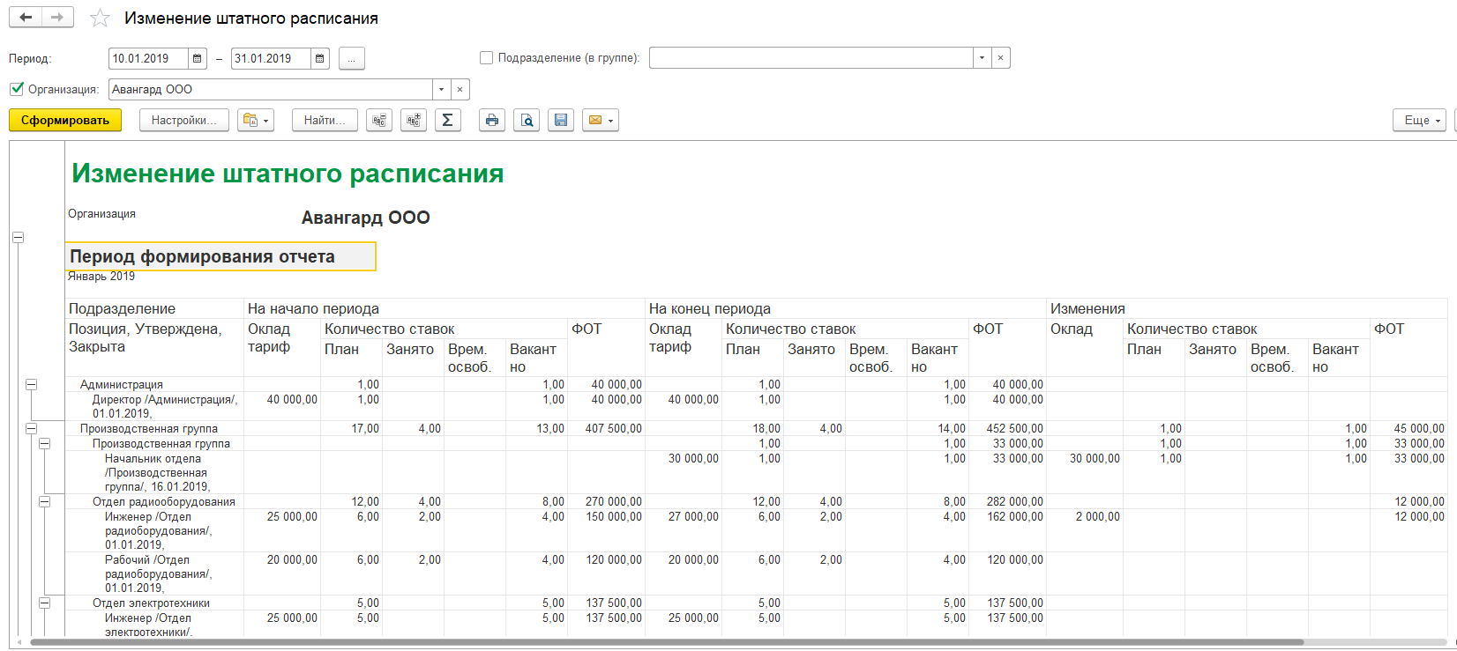Click the back navigation arrow
Viewport: 1457px width, 651px height.
click(x=26, y=18)
